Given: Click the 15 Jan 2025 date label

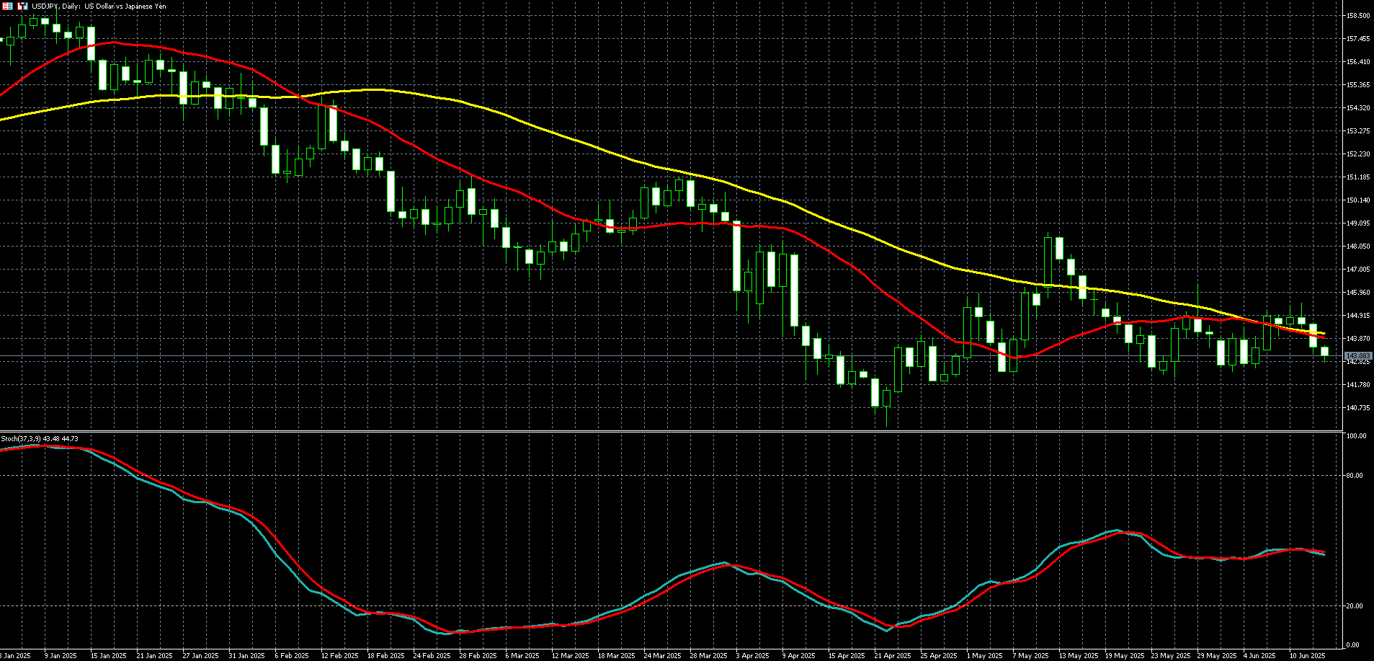Looking at the screenshot, I should pos(108,656).
